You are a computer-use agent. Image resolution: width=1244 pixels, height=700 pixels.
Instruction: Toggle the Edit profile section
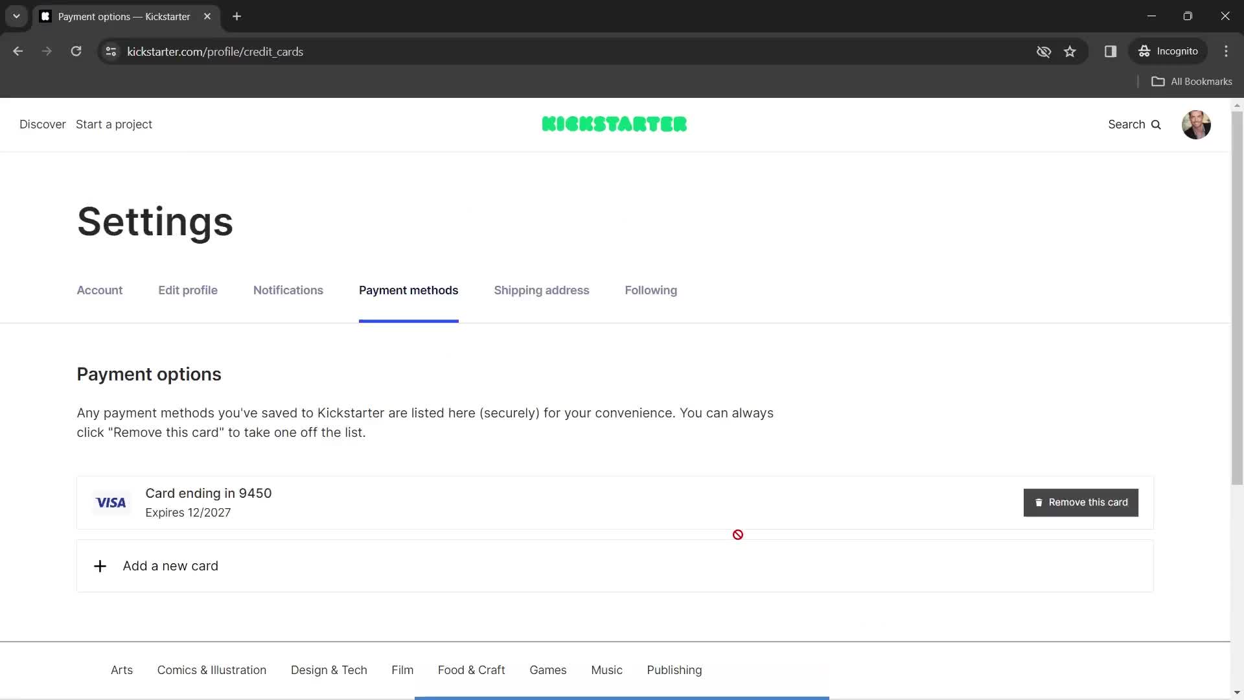[x=188, y=290]
